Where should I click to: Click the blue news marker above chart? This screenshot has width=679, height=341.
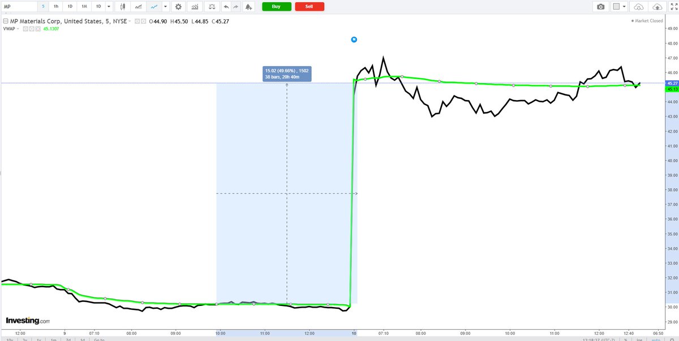[x=354, y=40]
